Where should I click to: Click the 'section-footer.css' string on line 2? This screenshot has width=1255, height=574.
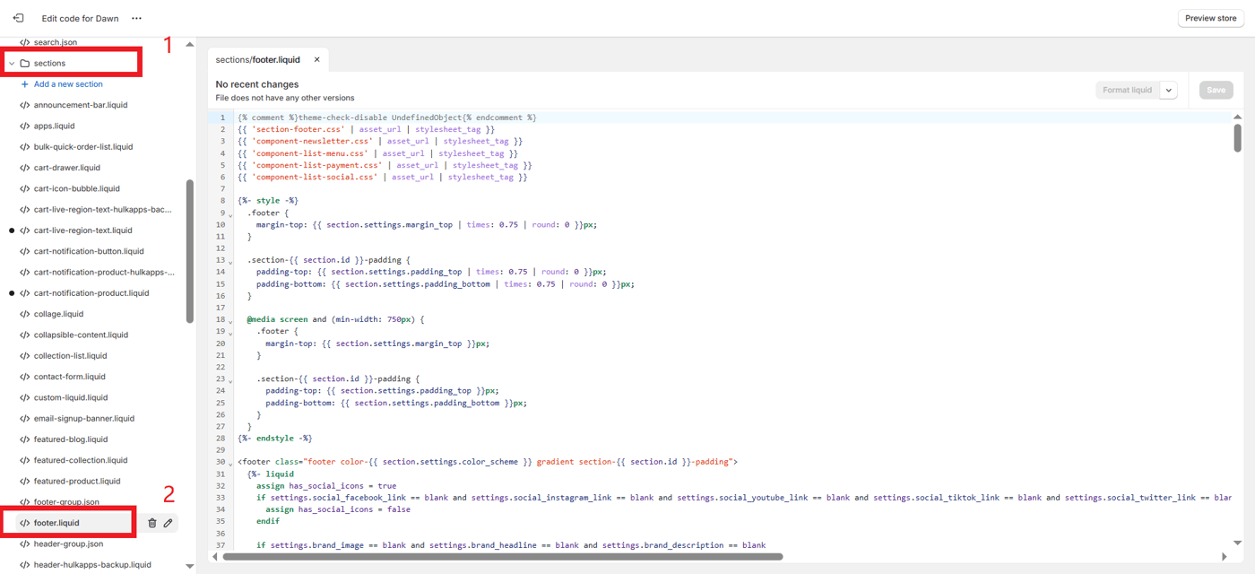coord(299,129)
